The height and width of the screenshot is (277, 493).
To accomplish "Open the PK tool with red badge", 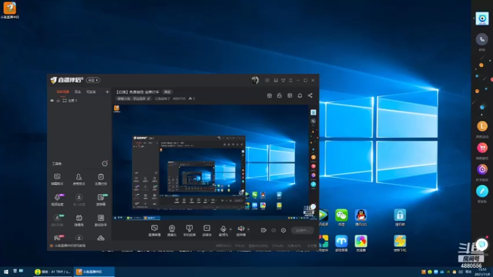I will coord(58,238).
